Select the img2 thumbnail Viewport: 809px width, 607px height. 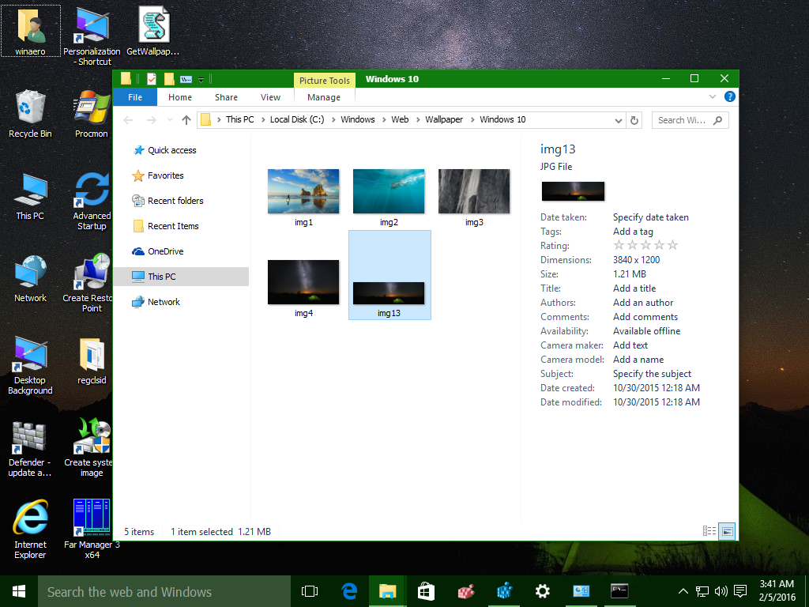[x=389, y=190]
